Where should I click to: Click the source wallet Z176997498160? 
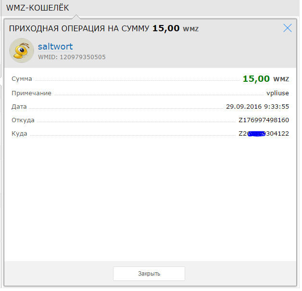[x=264, y=120]
